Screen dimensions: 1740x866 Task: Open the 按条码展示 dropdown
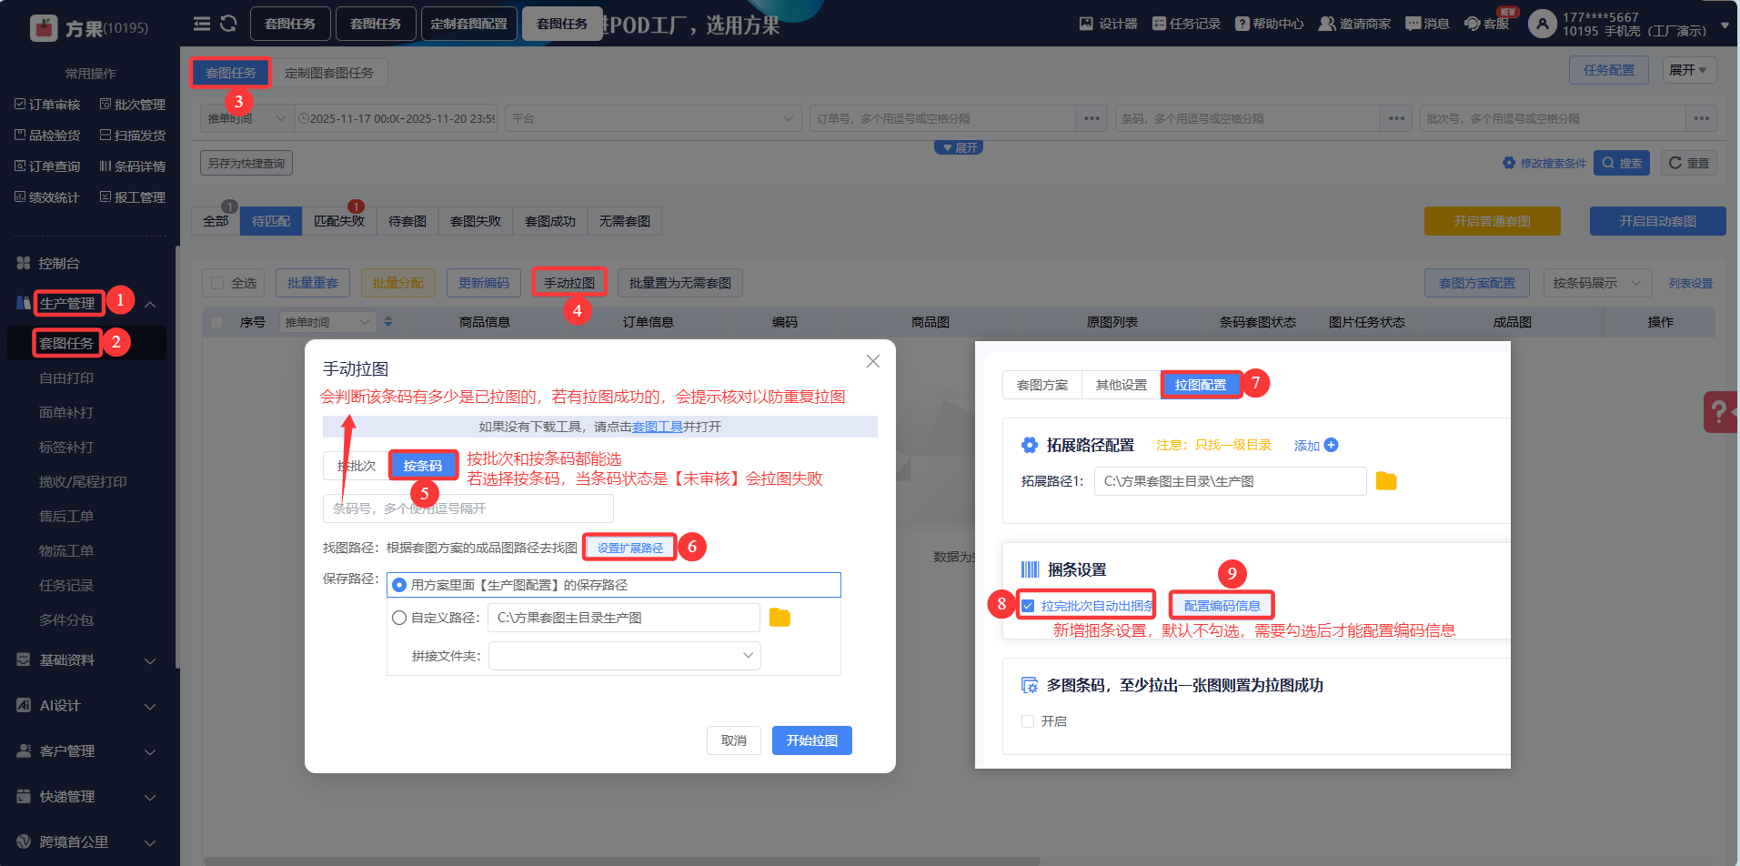[x=1596, y=283]
